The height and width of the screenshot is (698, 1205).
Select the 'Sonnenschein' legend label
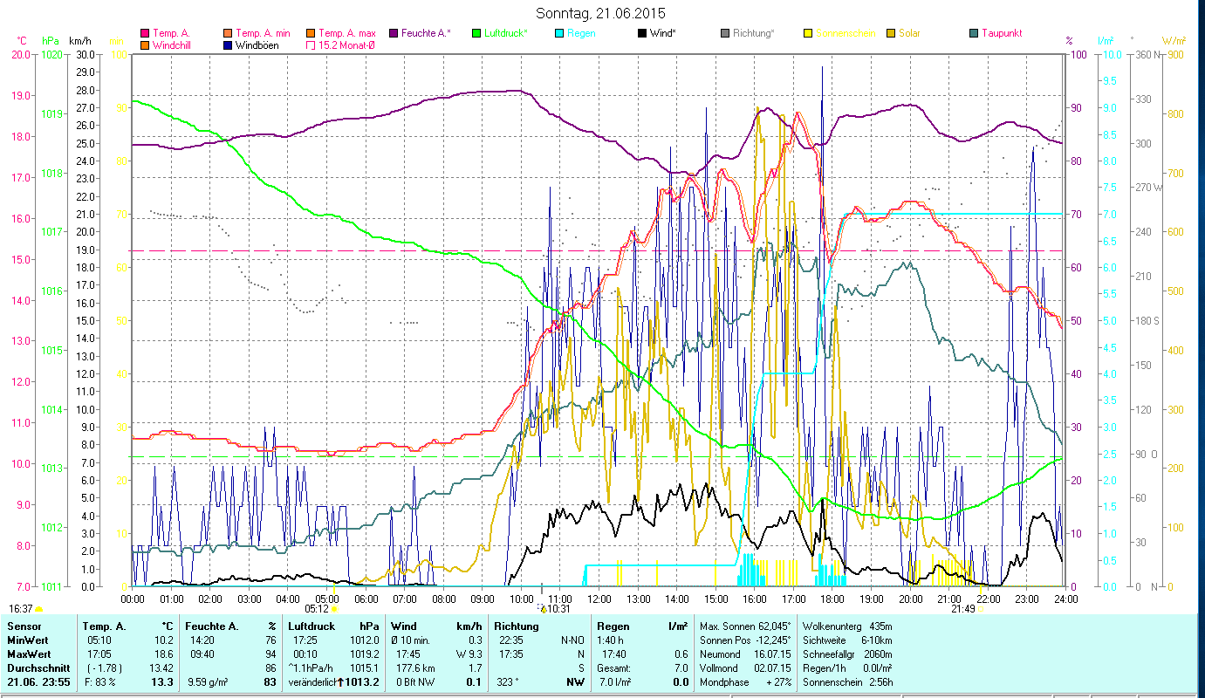click(845, 33)
